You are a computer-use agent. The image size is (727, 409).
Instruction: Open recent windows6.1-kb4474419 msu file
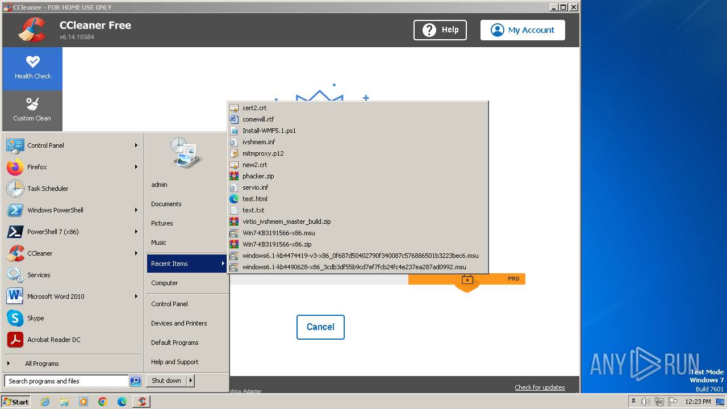[x=357, y=256]
